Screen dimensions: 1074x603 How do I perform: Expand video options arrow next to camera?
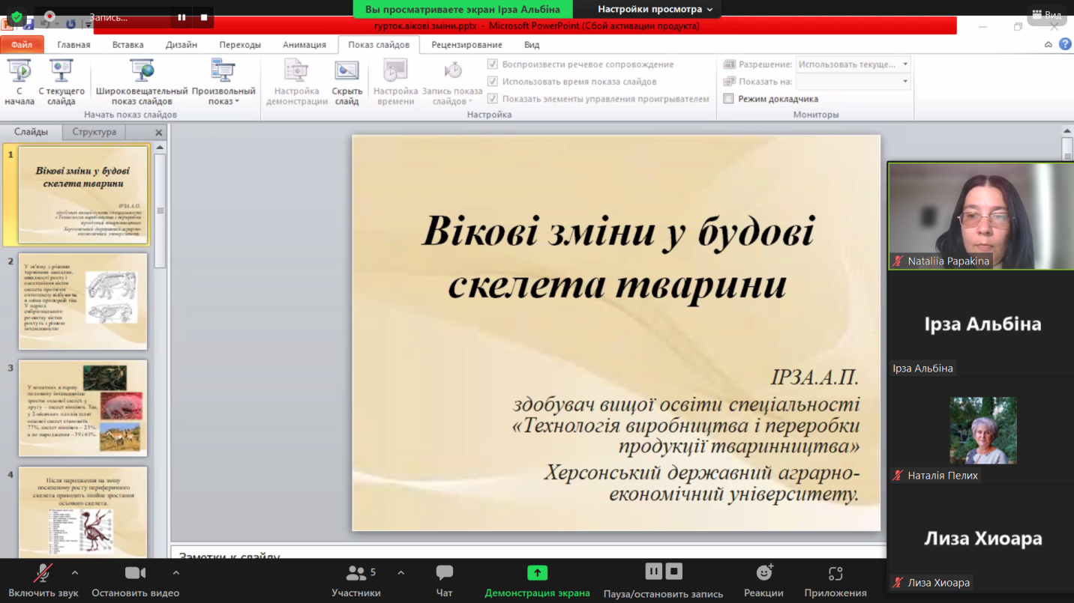pos(175,573)
